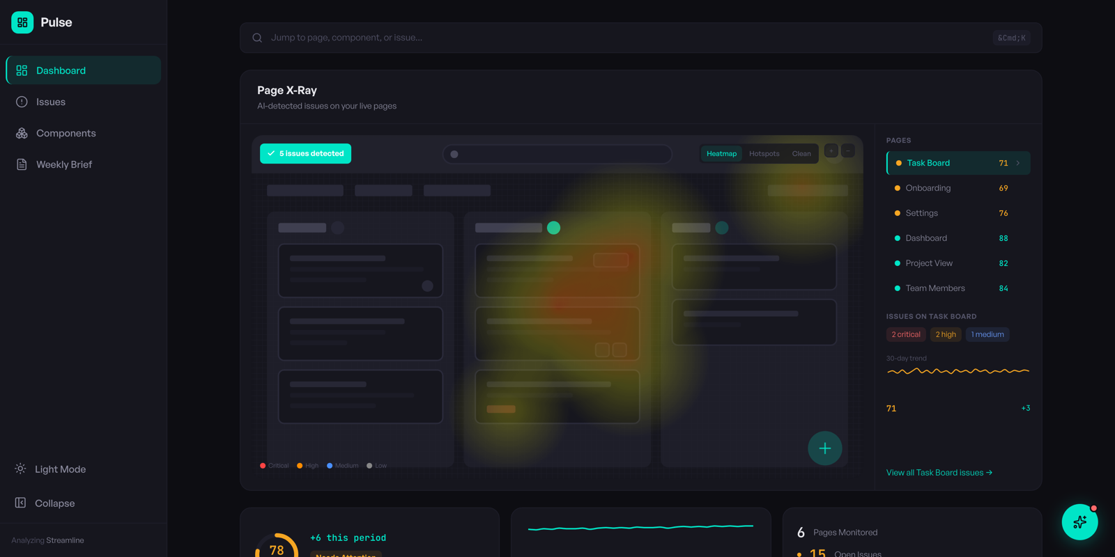
Task: Click the Pulse logo icon
Action: click(22, 22)
